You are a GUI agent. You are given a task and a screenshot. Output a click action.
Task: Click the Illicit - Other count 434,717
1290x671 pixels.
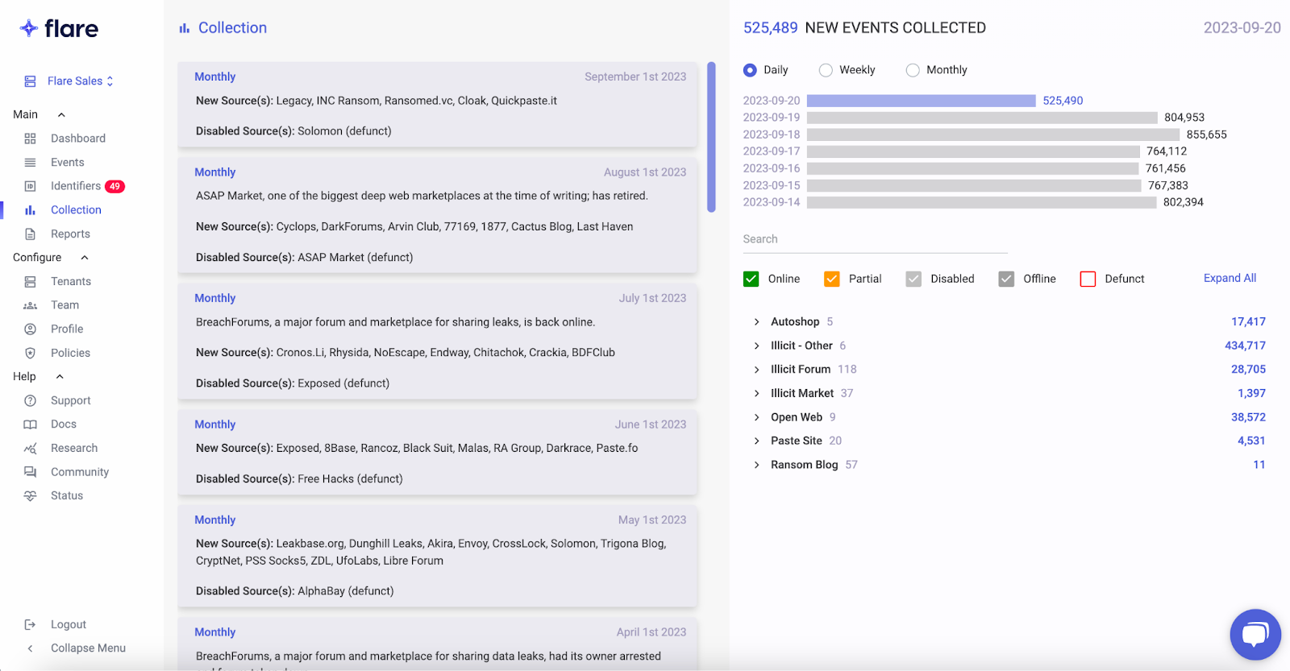point(1245,346)
